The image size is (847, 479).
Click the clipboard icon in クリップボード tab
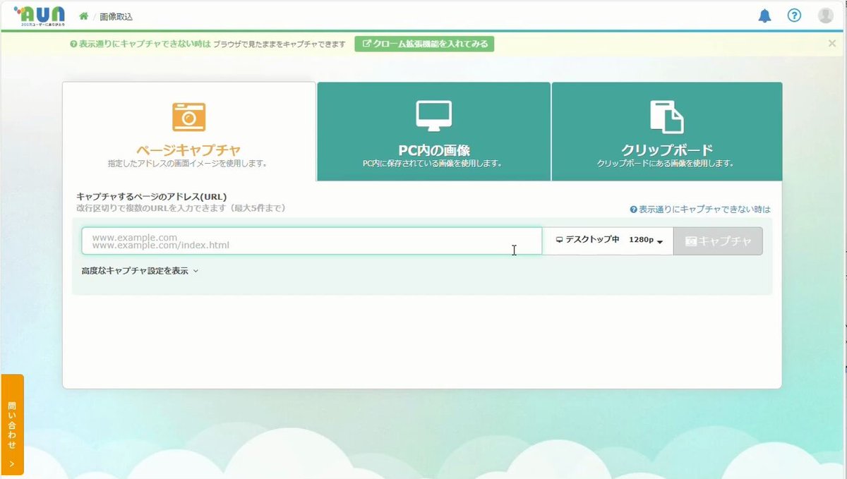click(x=666, y=117)
